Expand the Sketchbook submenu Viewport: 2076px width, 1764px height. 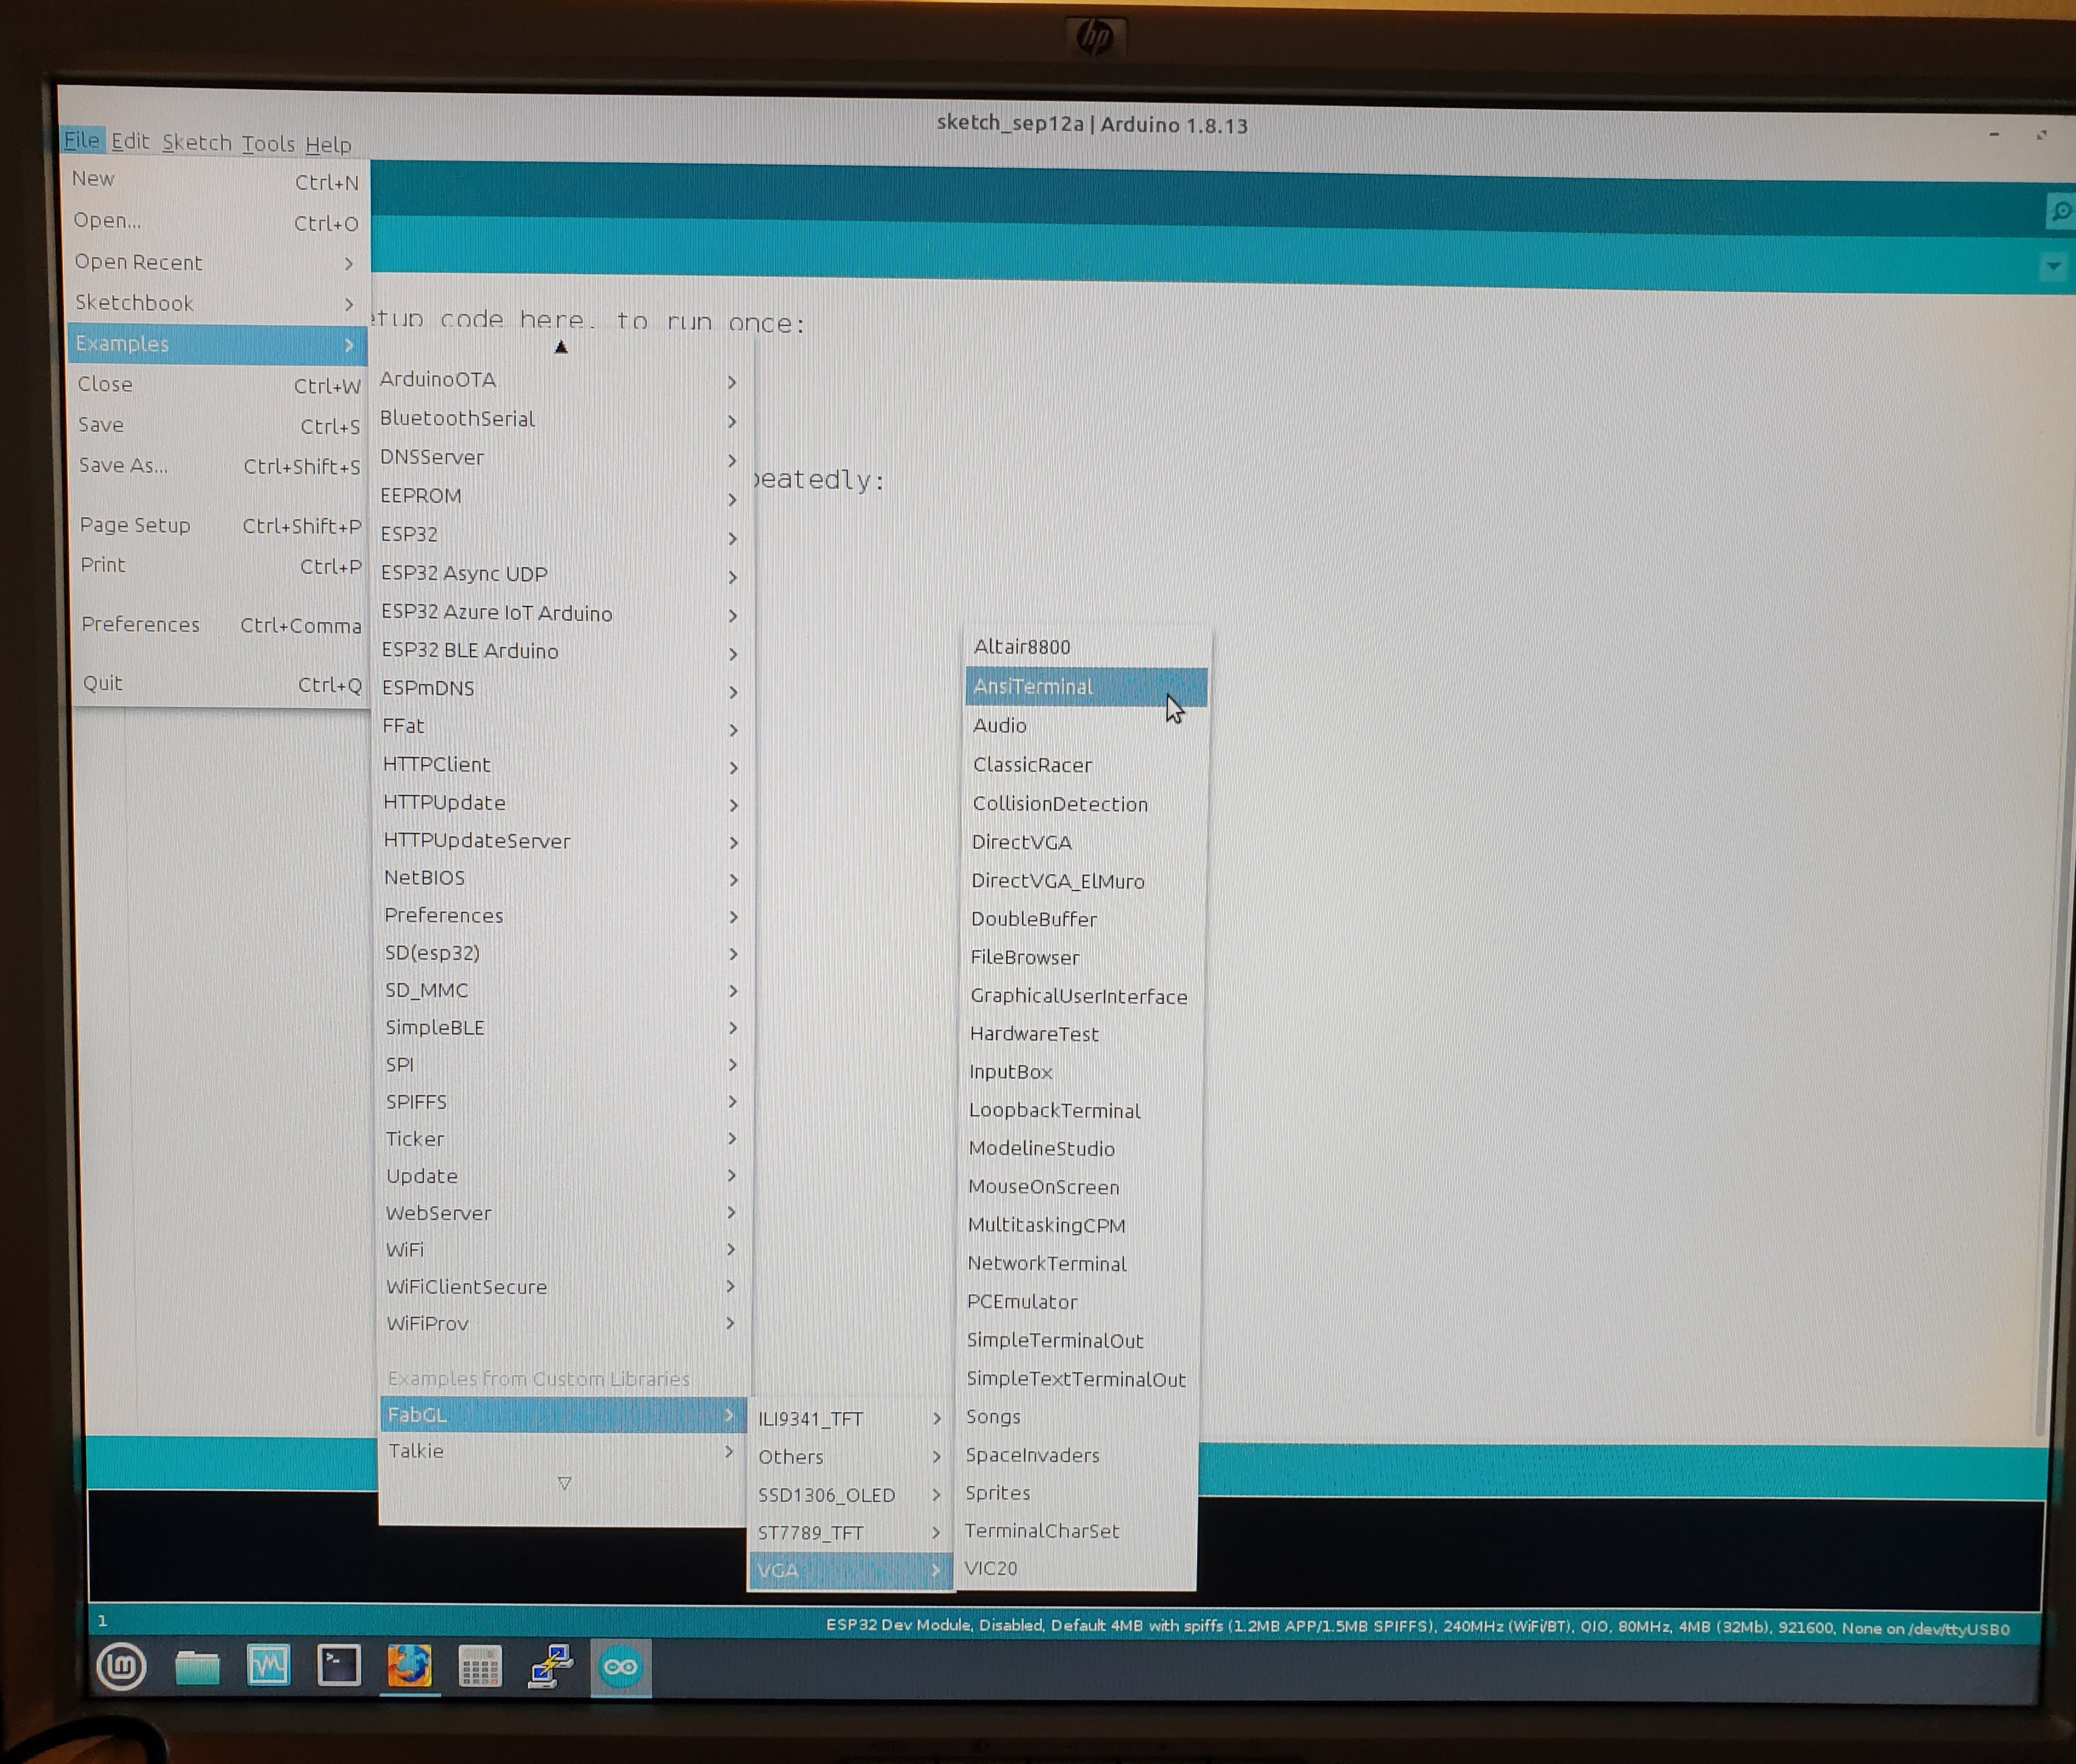pos(217,303)
